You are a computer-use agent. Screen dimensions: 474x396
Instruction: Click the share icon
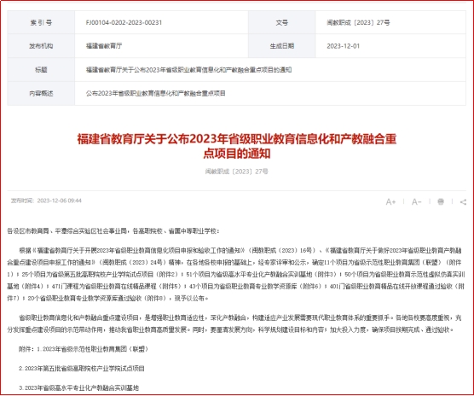click(x=463, y=202)
